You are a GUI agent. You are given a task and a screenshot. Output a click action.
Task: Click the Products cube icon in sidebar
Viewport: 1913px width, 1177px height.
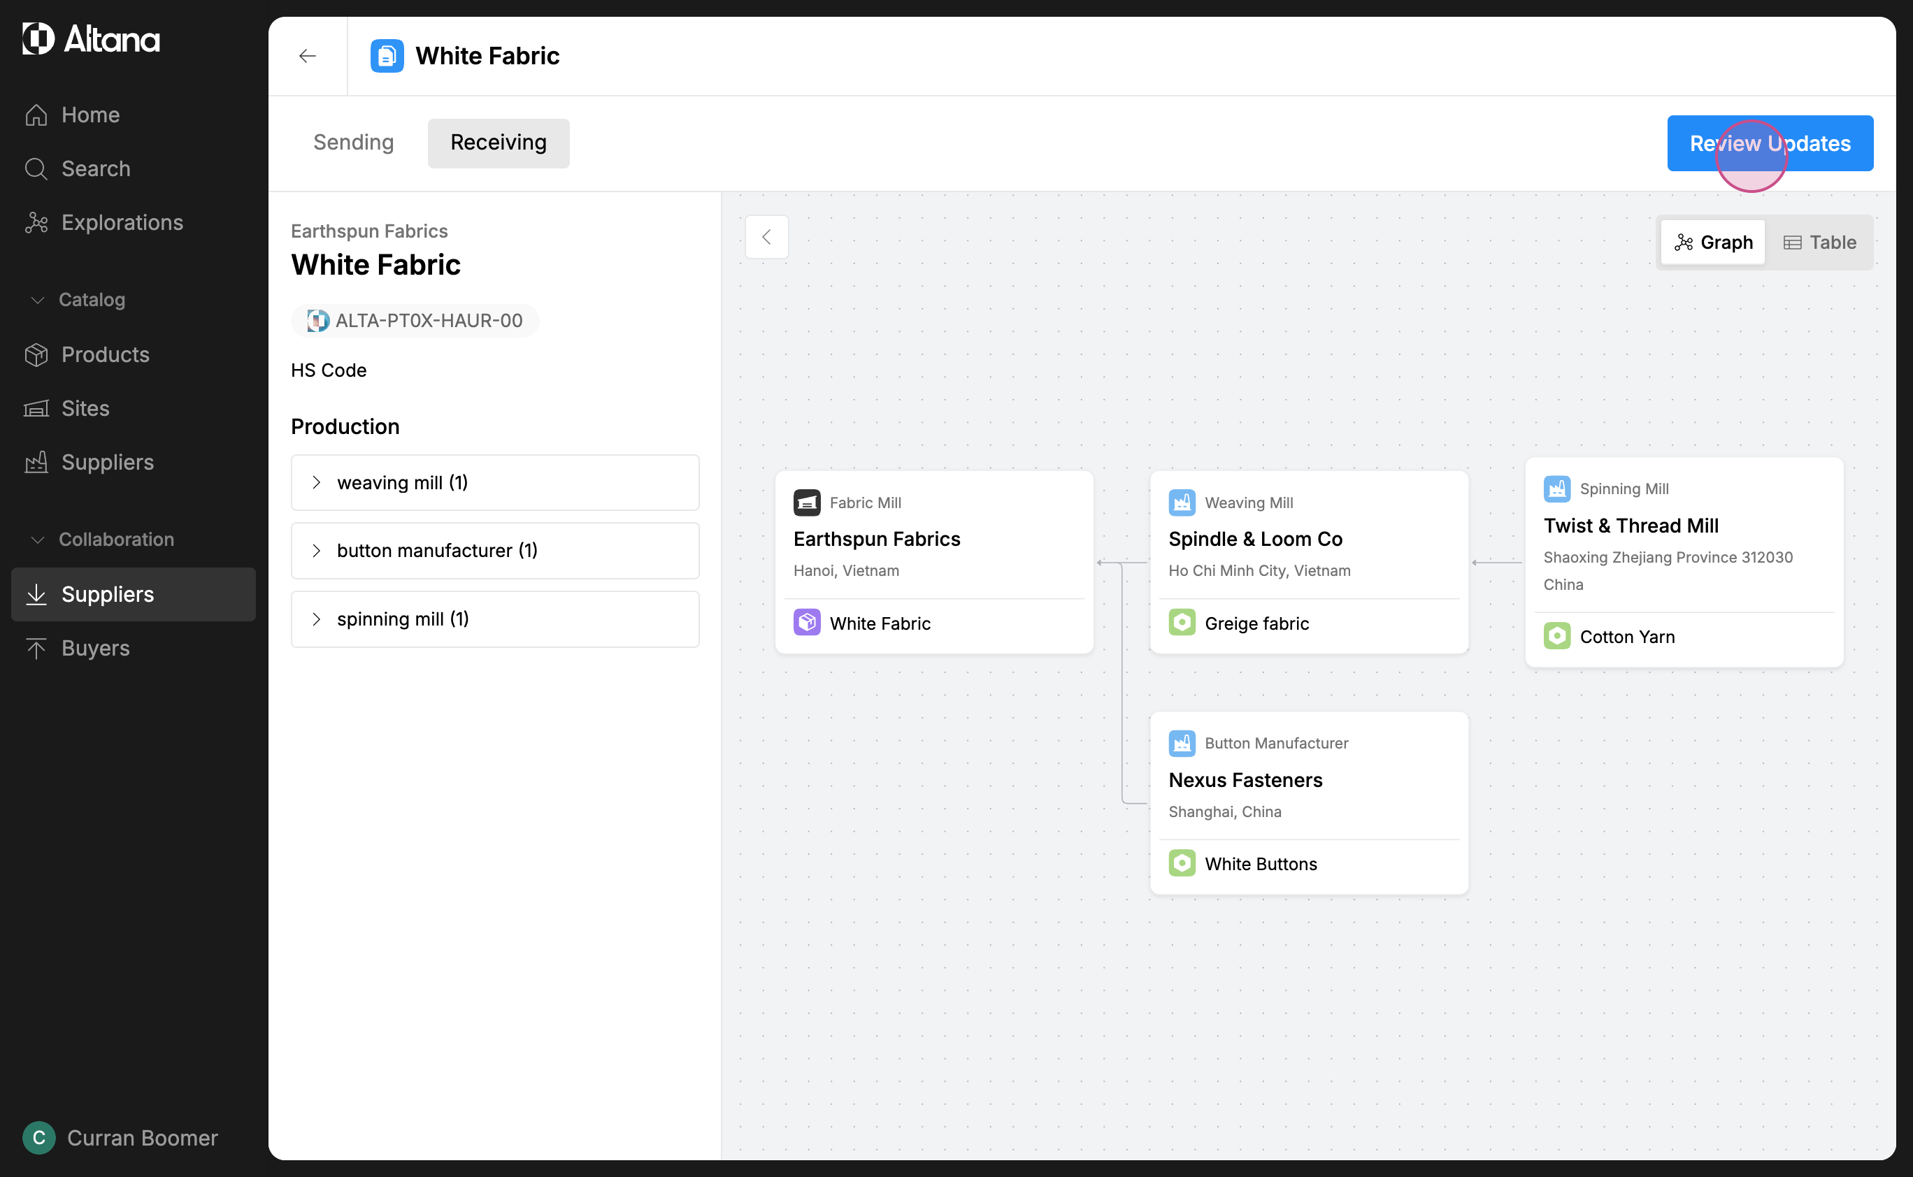click(36, 355)
